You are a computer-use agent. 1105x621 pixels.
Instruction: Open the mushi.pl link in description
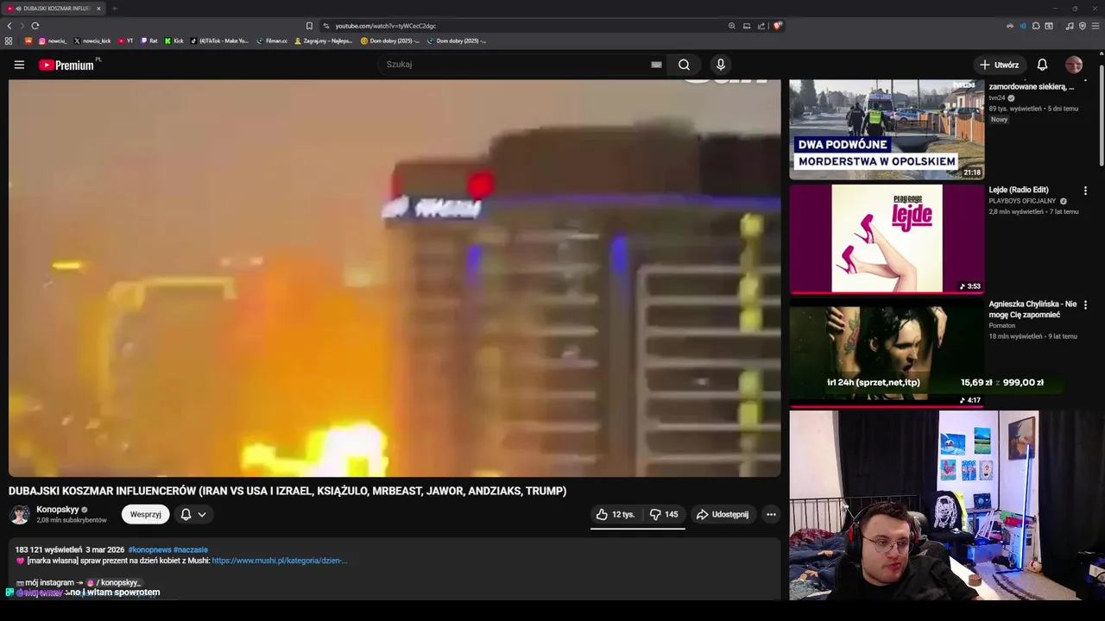pos(279,561)
